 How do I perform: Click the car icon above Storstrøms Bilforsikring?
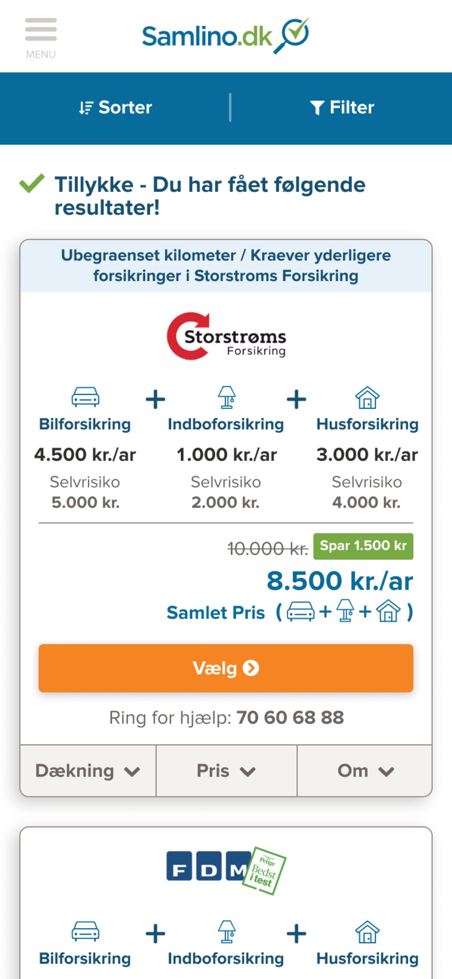coord(85,397)
